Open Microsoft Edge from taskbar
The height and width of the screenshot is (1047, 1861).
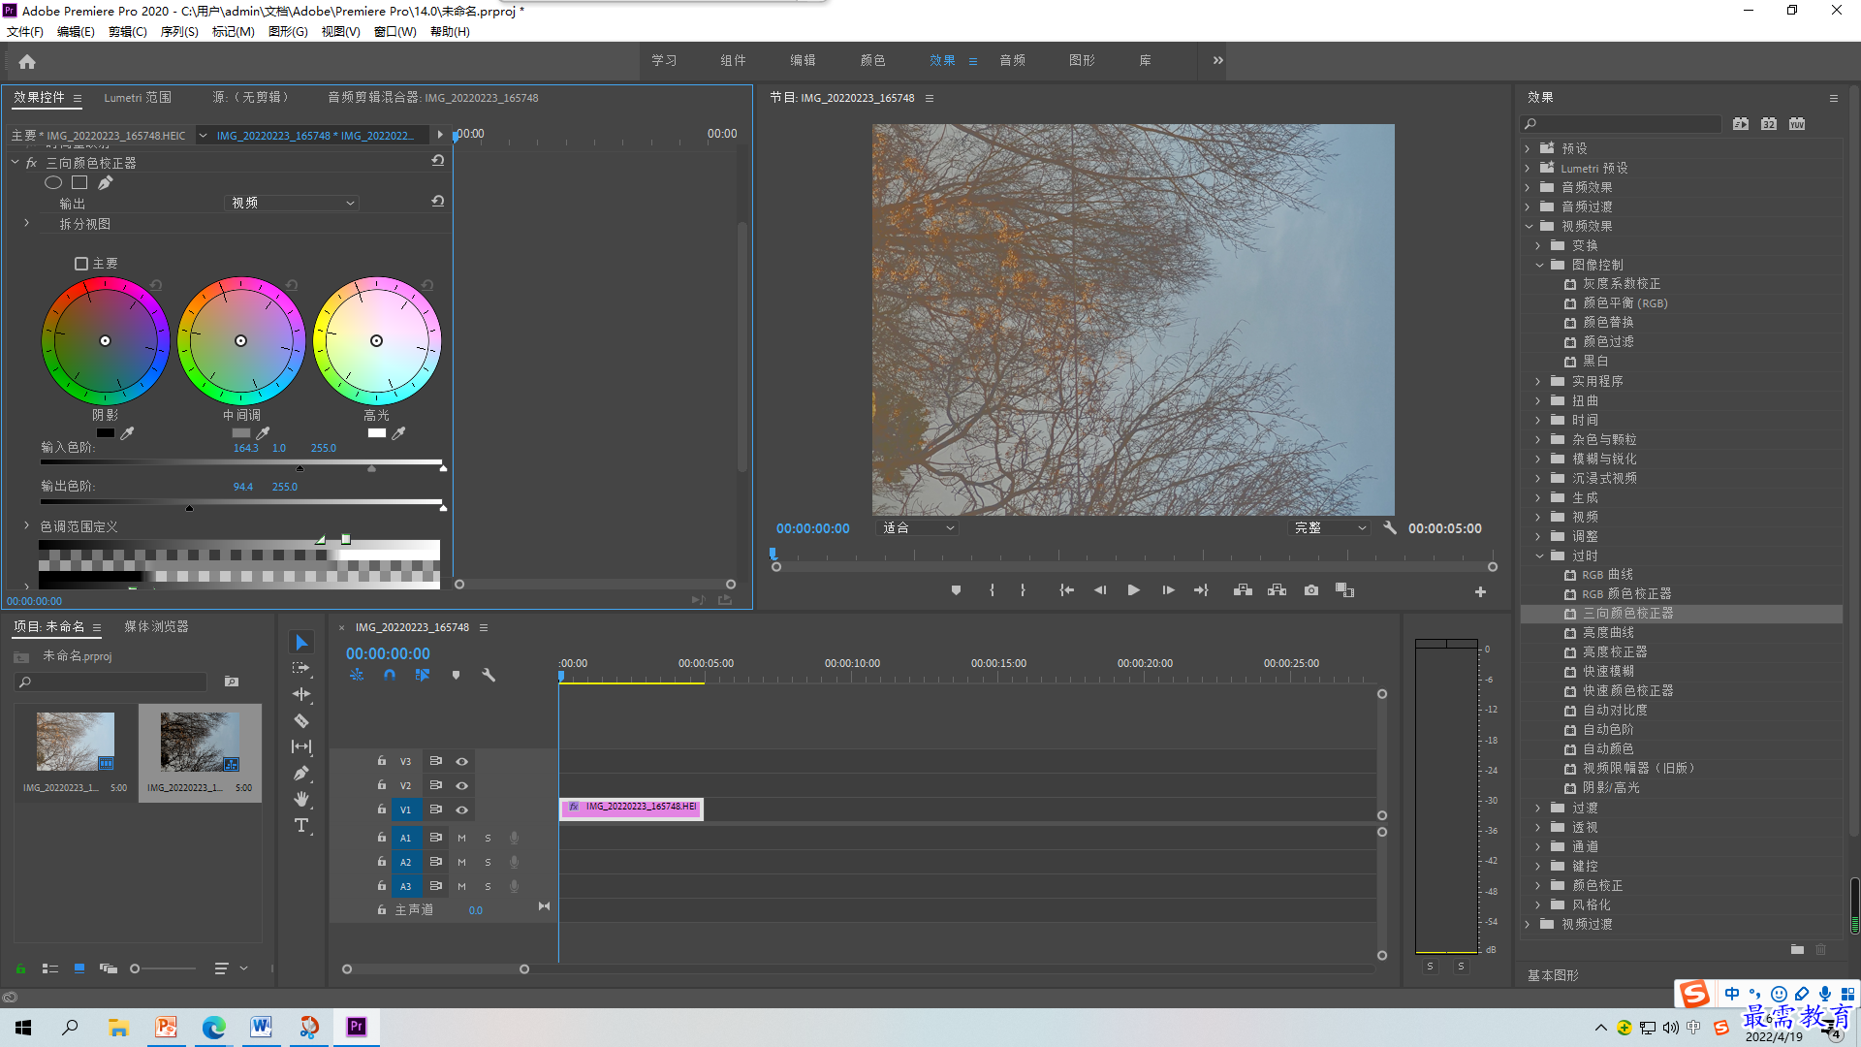213,1028
